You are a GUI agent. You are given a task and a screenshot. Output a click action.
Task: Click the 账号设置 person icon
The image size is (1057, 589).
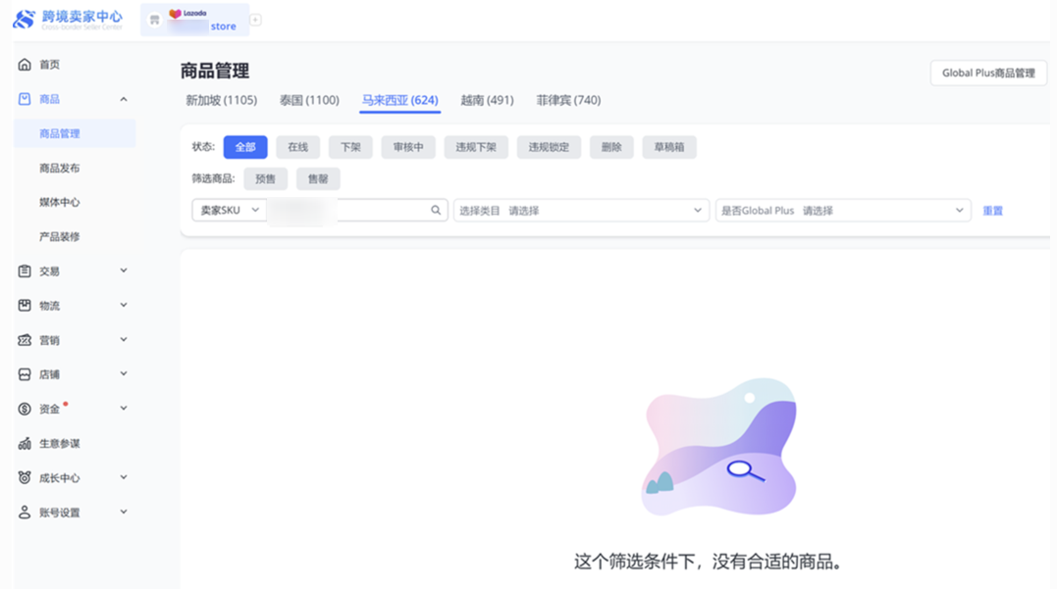(25, 512)
